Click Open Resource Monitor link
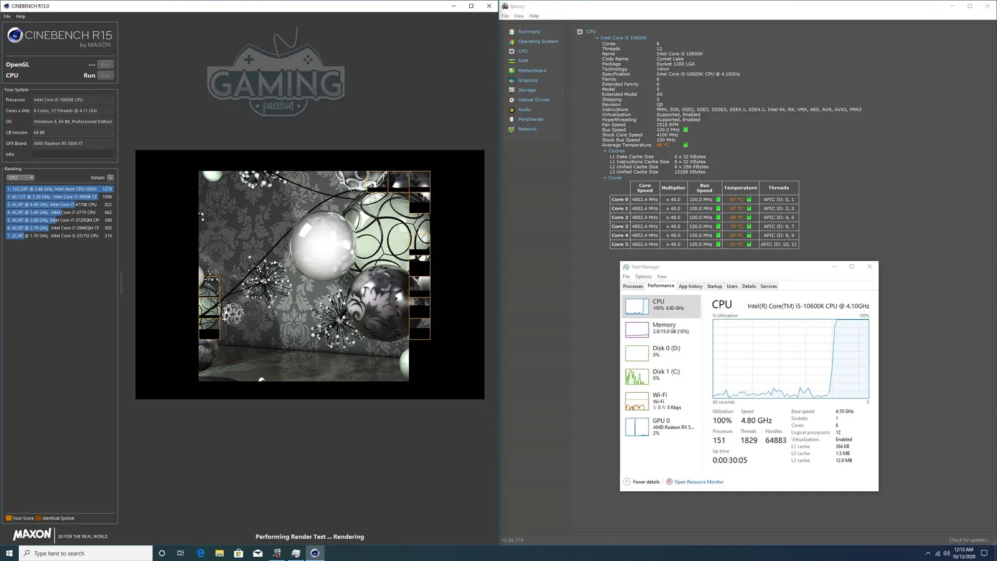997x561 pixels. click(x=699, y=482)
